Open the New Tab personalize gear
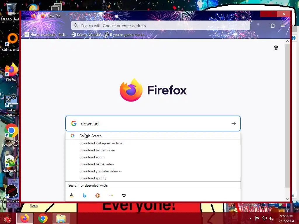 pos(276,48)
